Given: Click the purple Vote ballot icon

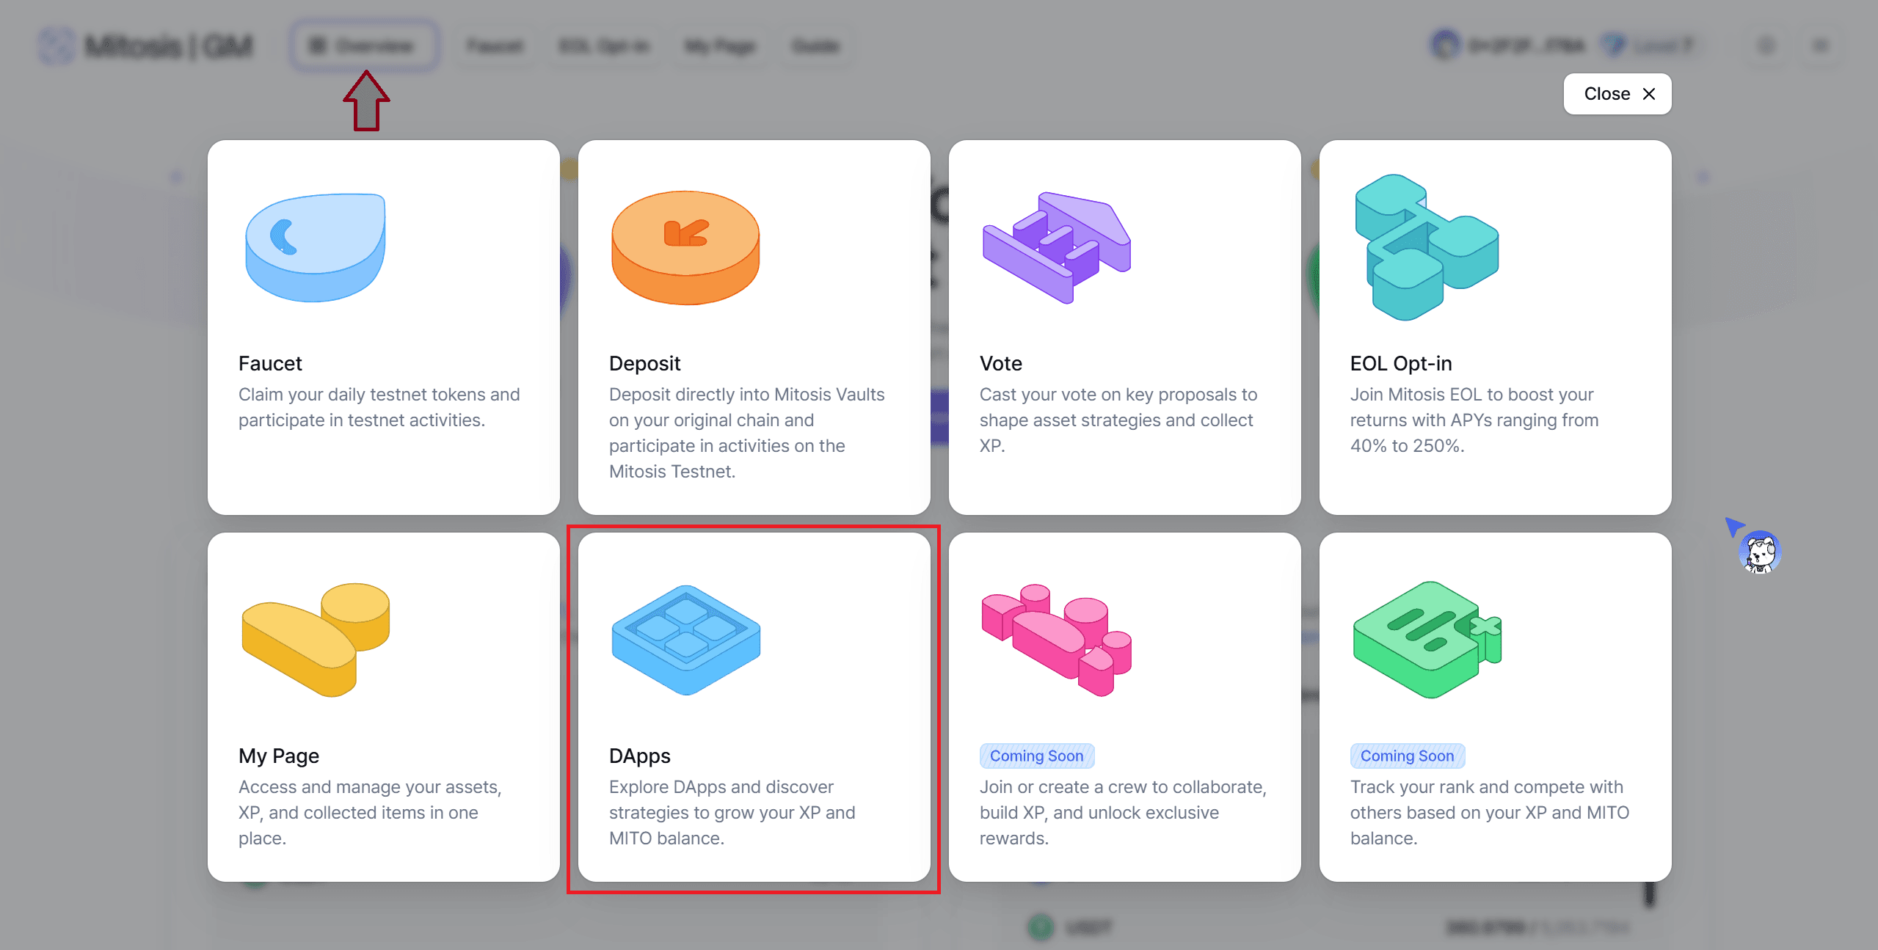Looking at the screenshot, I should (x=1057, y=247).
